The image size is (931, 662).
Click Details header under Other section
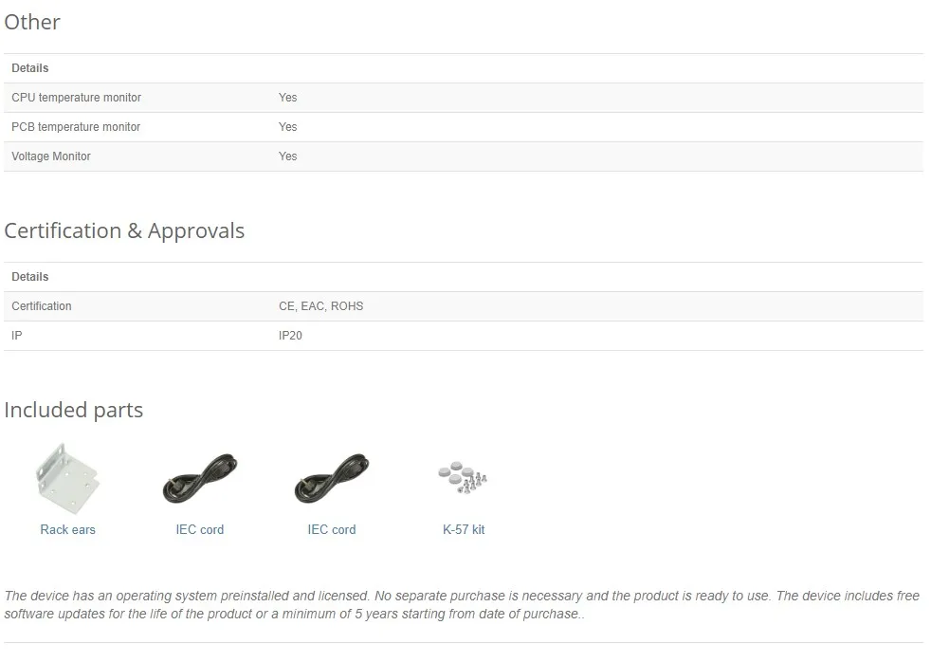coord(30,68)
